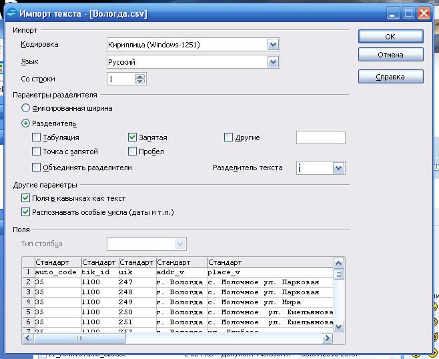Click the place_v cell in row 1
Viewport: 439px width, 359px height.
pos(270,272)
